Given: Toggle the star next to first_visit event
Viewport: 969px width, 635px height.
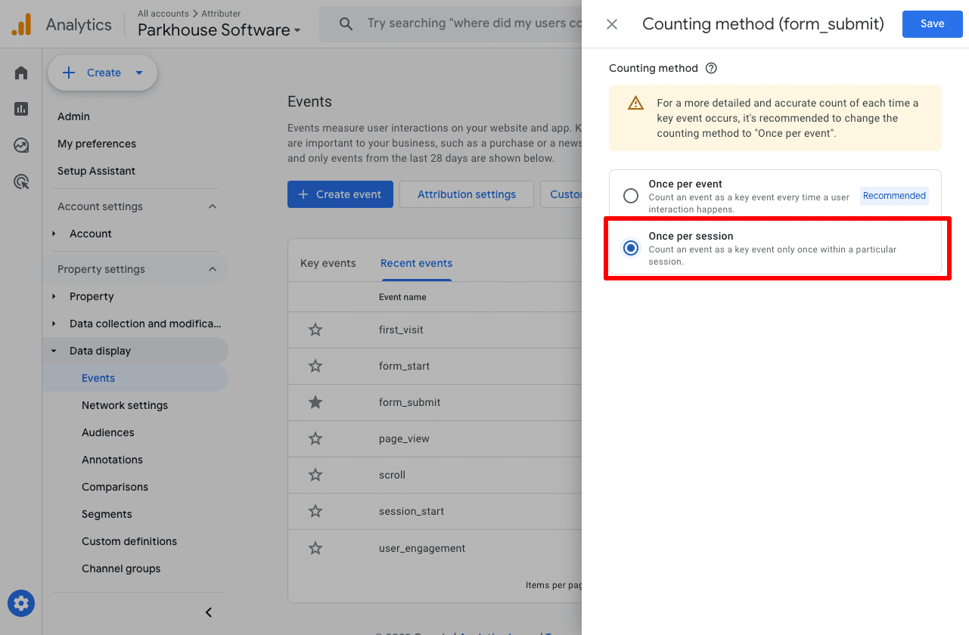Looking at the screenshot, I should click(315, 330).
